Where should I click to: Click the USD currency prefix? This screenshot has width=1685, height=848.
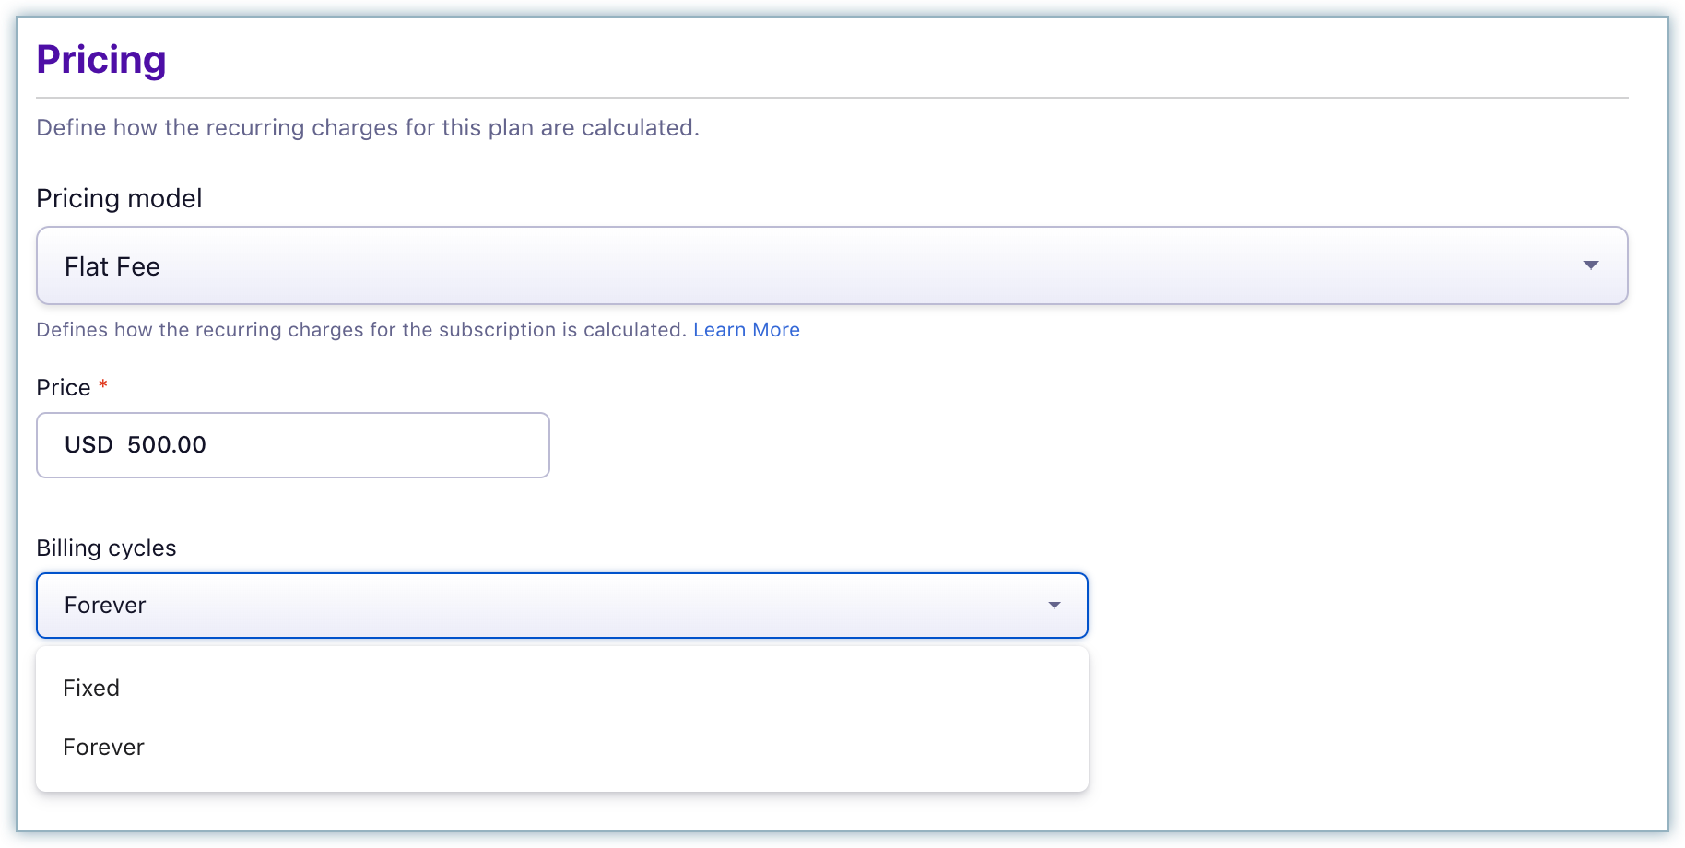click(88, 445)
